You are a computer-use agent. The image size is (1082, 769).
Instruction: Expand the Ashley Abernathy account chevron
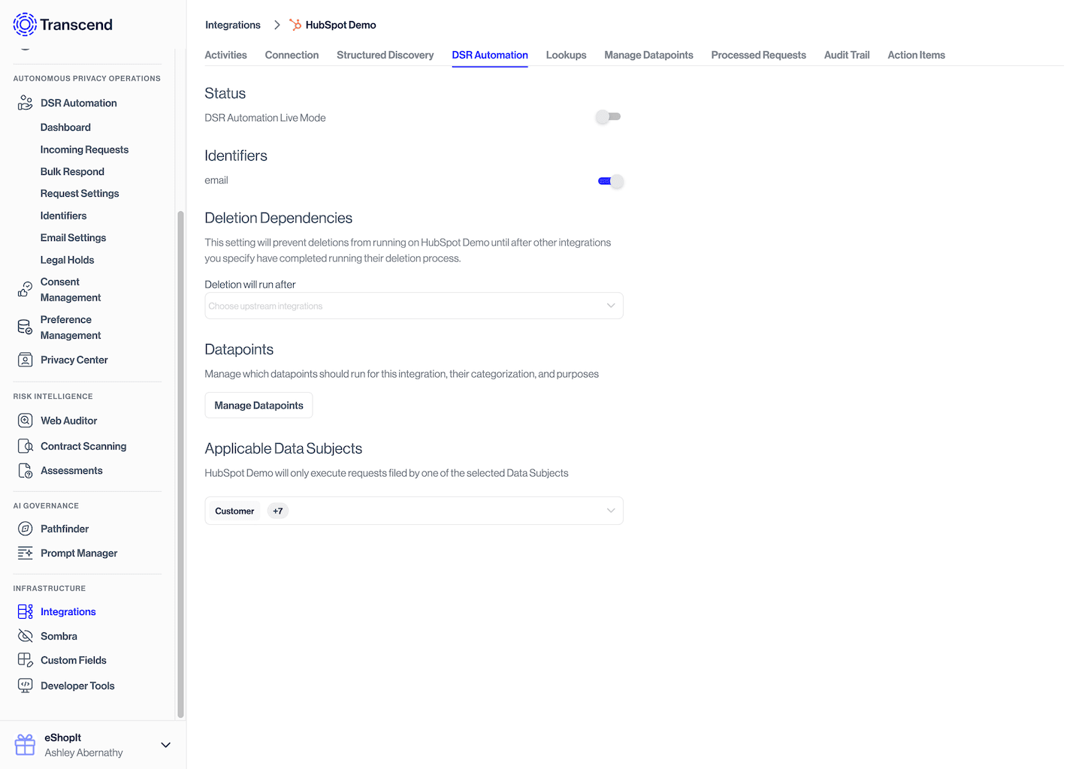(x=165, y=744)
